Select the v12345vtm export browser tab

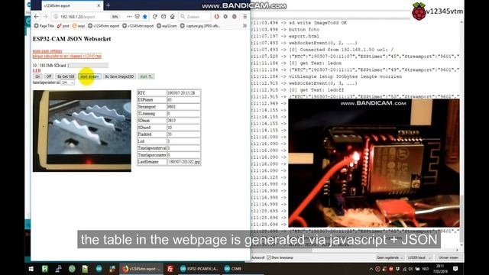pos(72,5)
